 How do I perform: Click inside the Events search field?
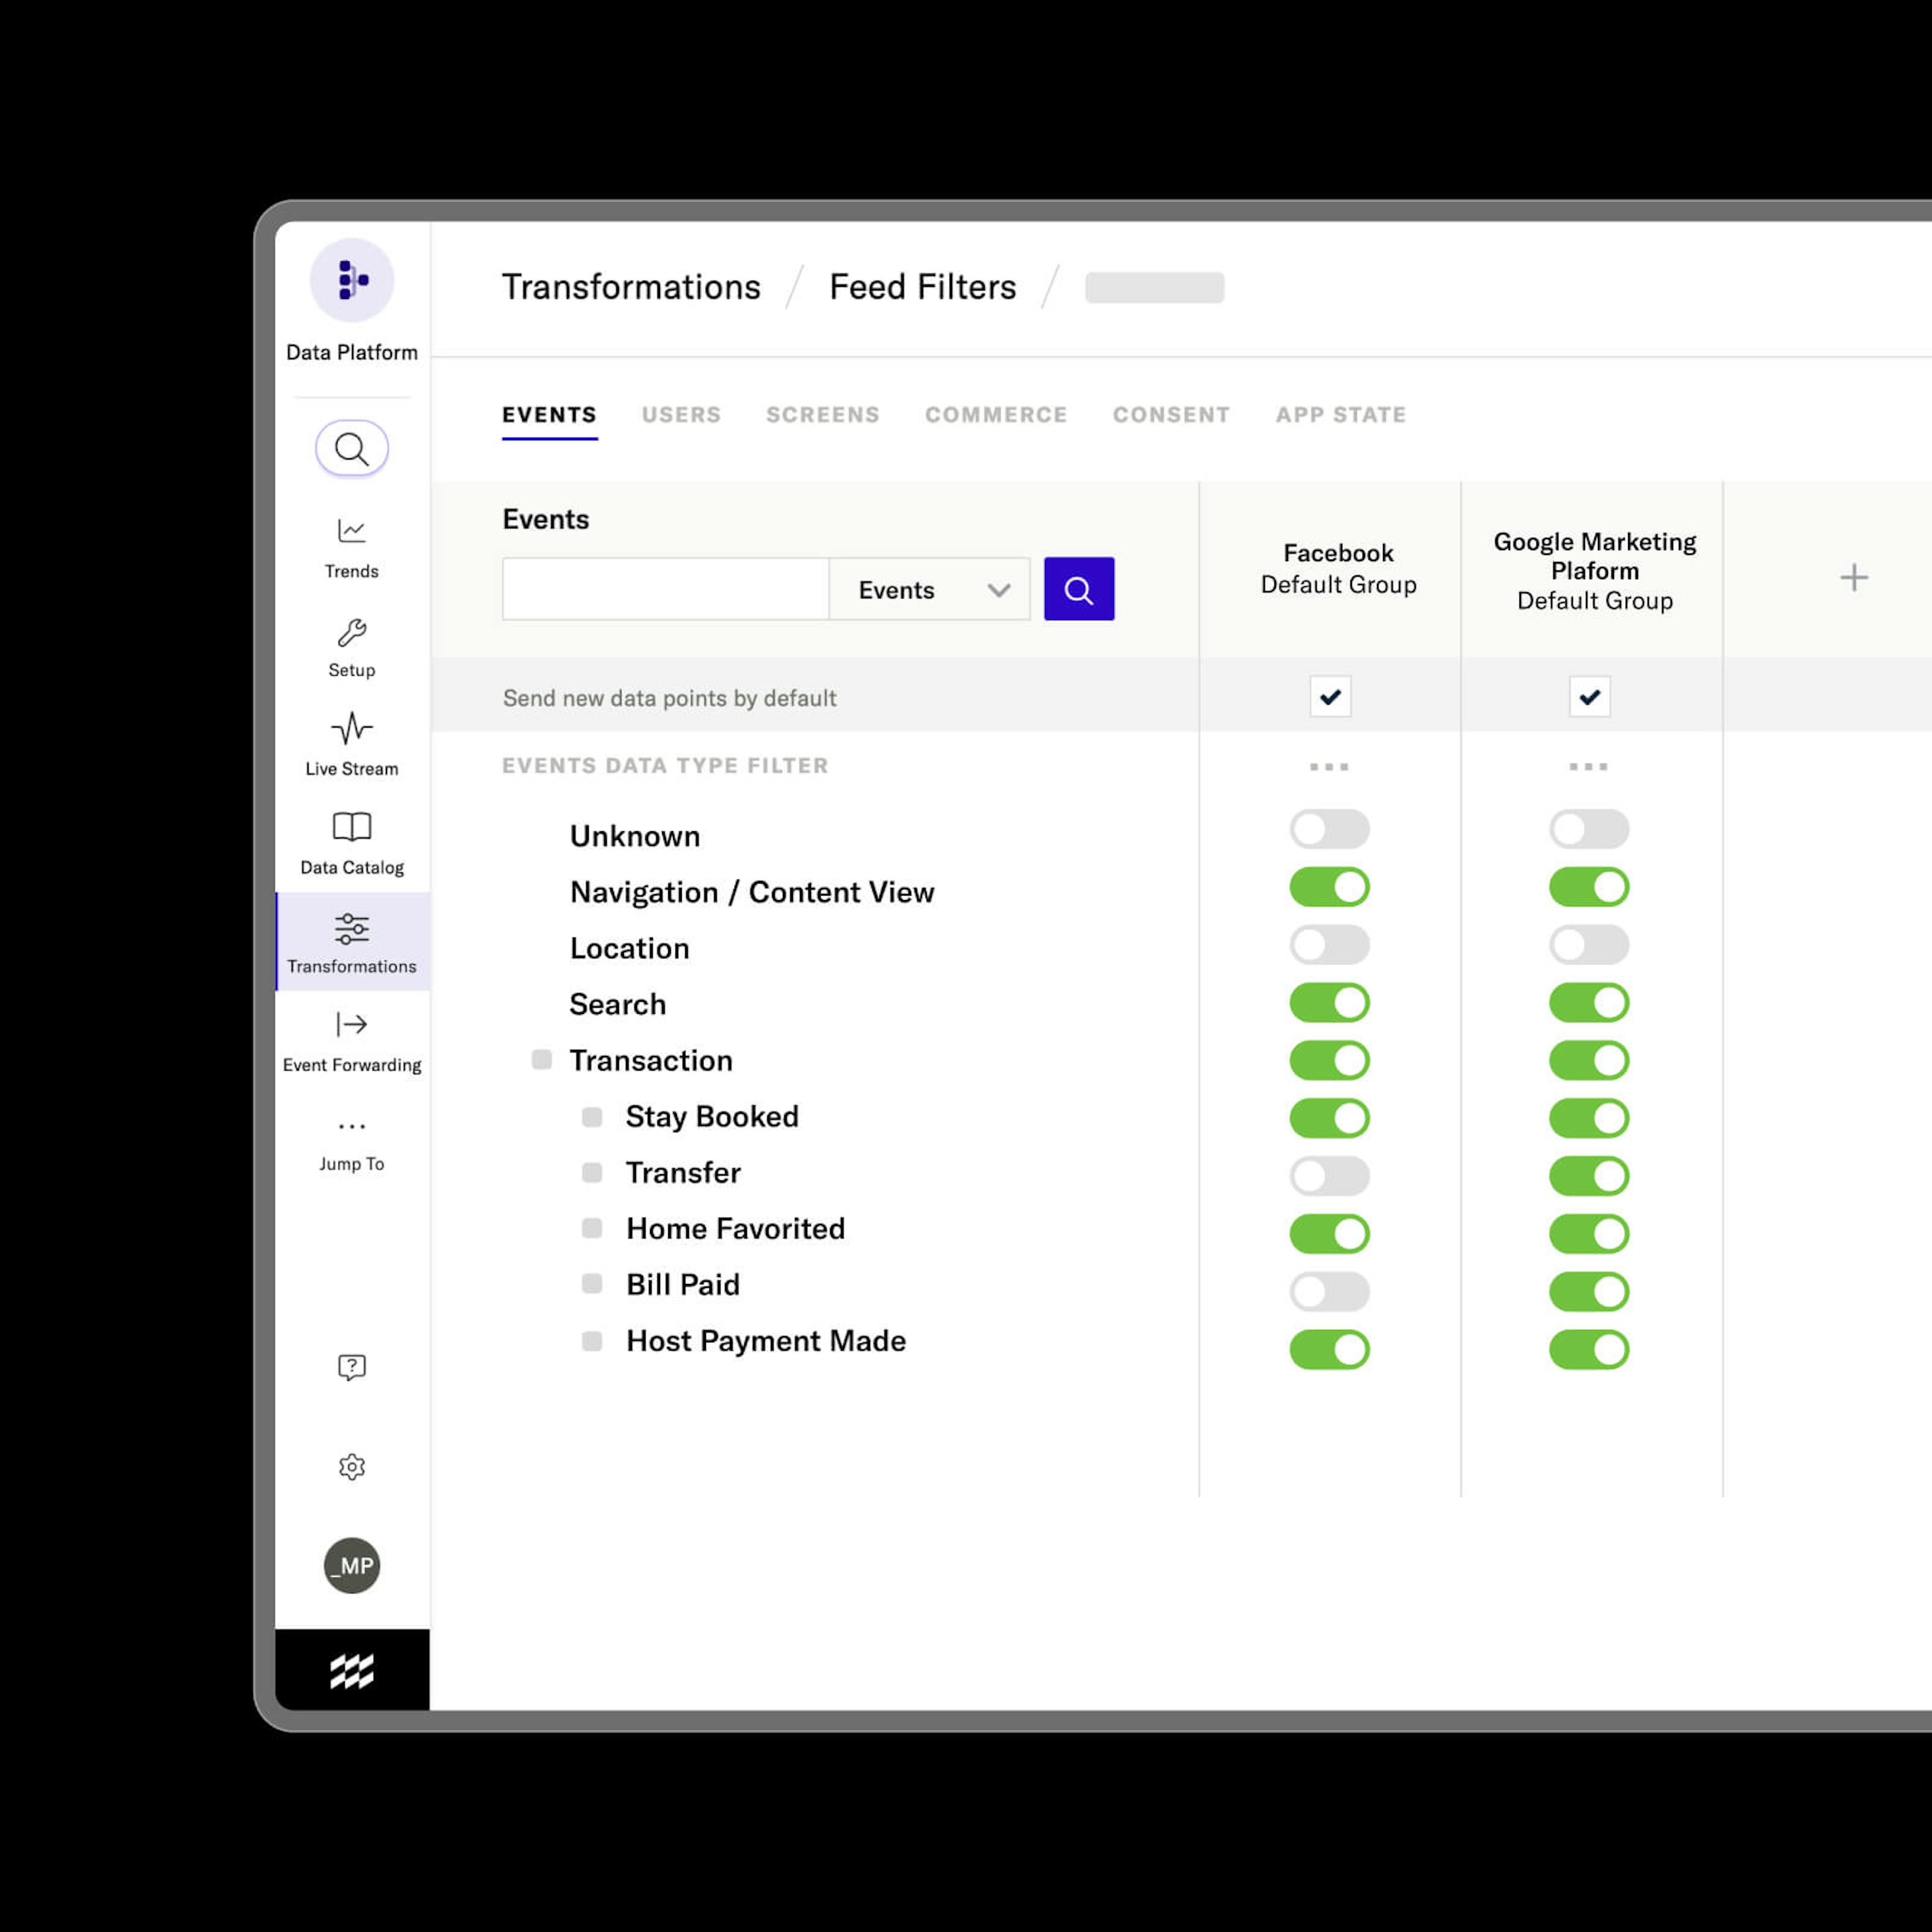pyautogui.click(x=665, y=589)
